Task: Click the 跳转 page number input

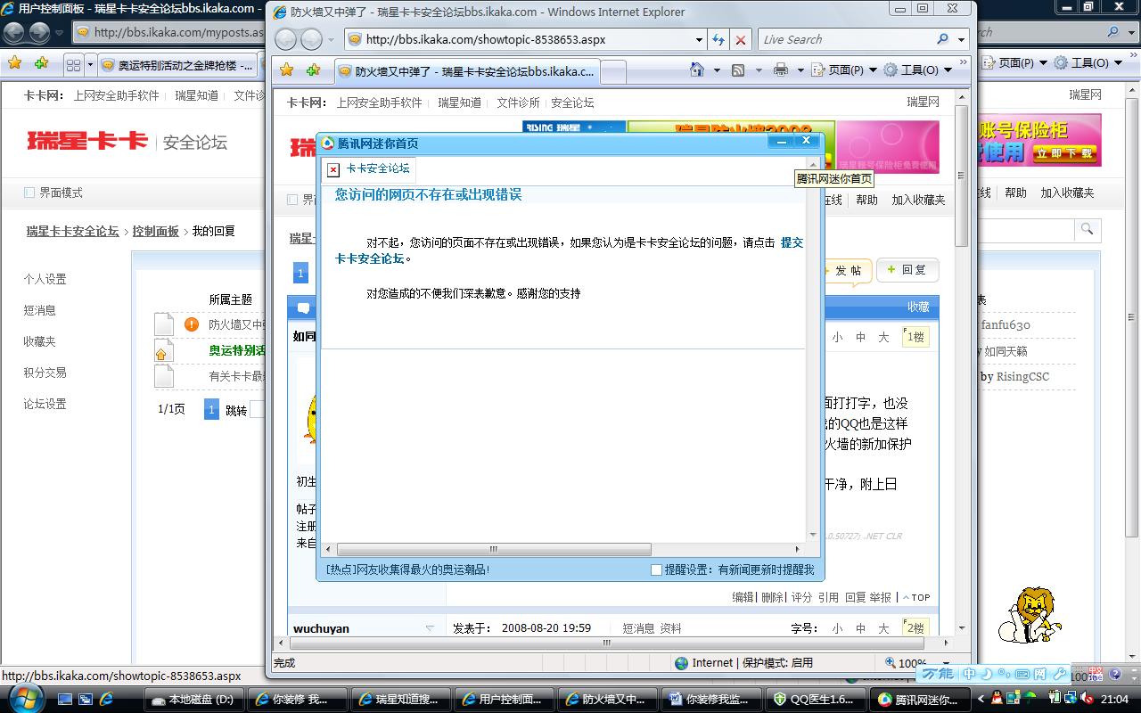Action: (258, 410)
